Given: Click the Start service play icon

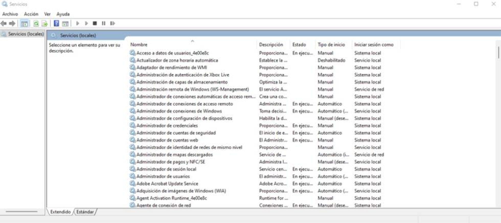Looking at the screenshot, I should click(x=78, y=23).
